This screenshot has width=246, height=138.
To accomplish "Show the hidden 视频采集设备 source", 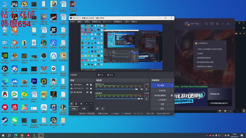I will (x=87, y=88).
